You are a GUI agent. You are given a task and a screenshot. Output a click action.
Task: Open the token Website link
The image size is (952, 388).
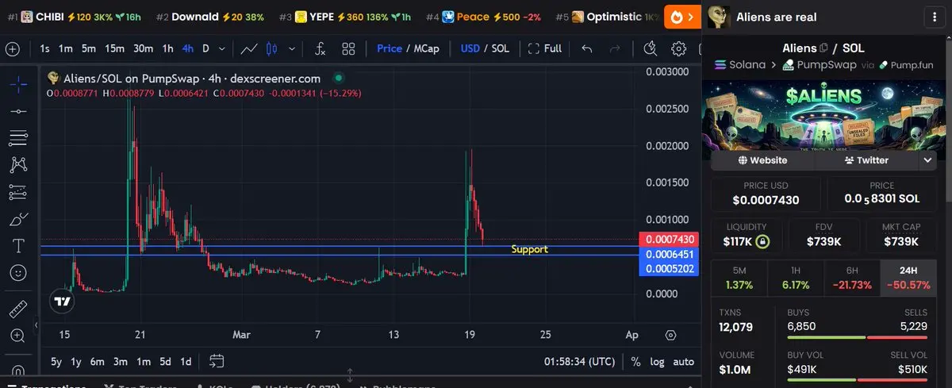coord(762,159)
